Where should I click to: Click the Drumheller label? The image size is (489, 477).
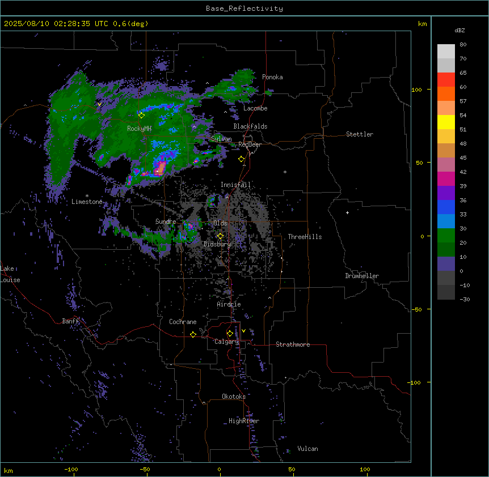point(362,276)
